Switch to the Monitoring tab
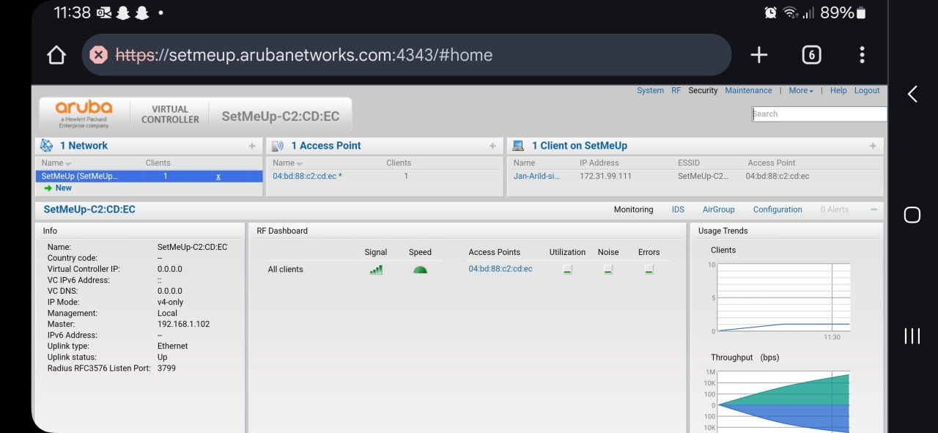Viewport: 938px width, 433px height. tap(633, 210)
